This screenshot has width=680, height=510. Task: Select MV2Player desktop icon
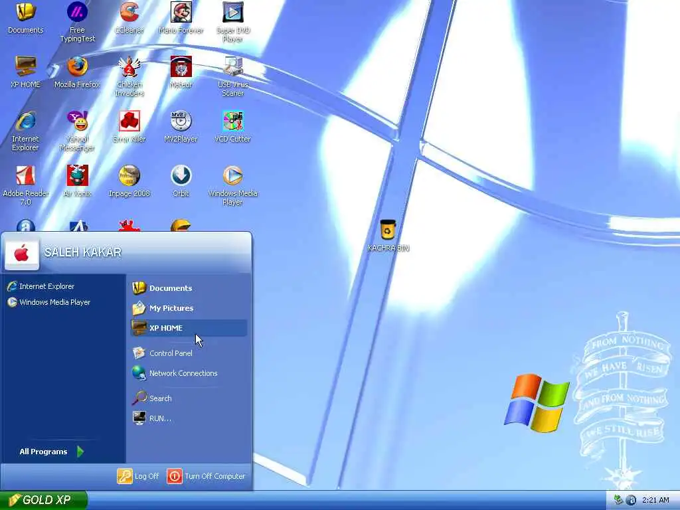[181, 127]
